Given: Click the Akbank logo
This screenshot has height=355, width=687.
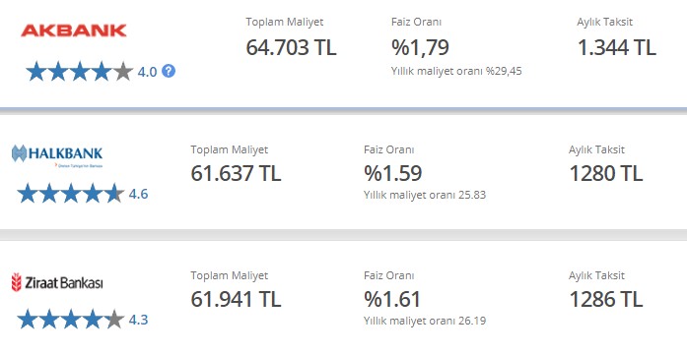Looking at the screenshot, I should (74, 30).
